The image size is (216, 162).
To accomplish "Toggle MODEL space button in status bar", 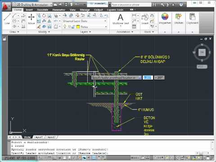I will coord(135,158).
